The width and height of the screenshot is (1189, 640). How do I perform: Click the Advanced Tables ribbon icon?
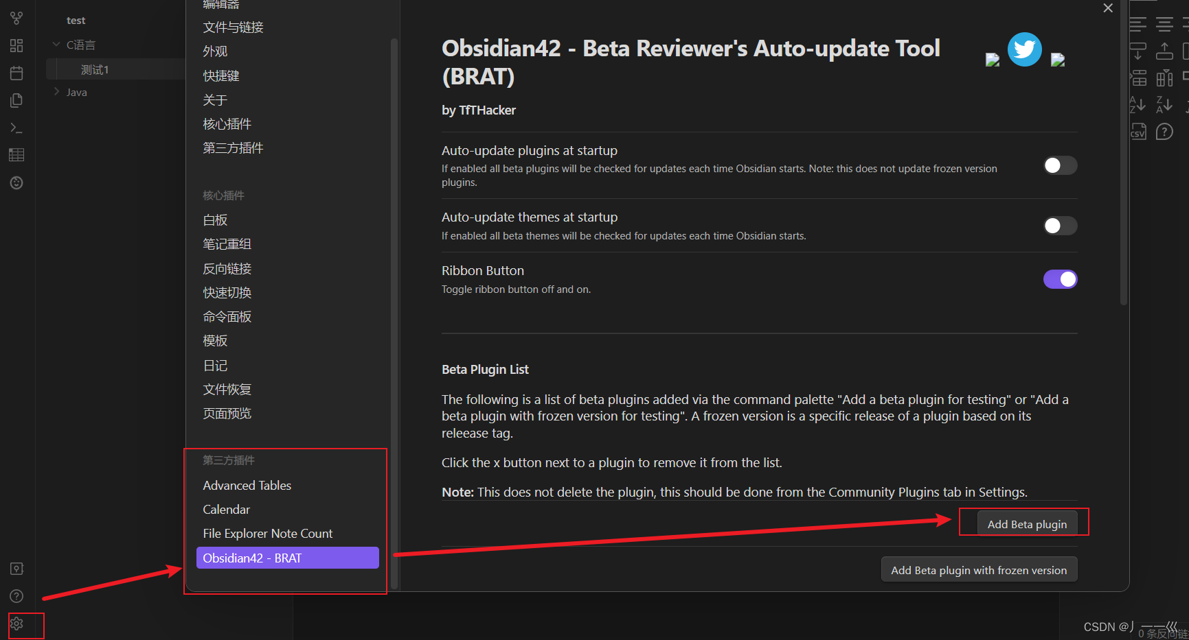pyautogui.click(x=16, y=155)
